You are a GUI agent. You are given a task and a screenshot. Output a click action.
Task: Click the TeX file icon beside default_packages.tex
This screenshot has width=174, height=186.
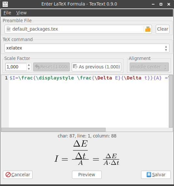8,29
